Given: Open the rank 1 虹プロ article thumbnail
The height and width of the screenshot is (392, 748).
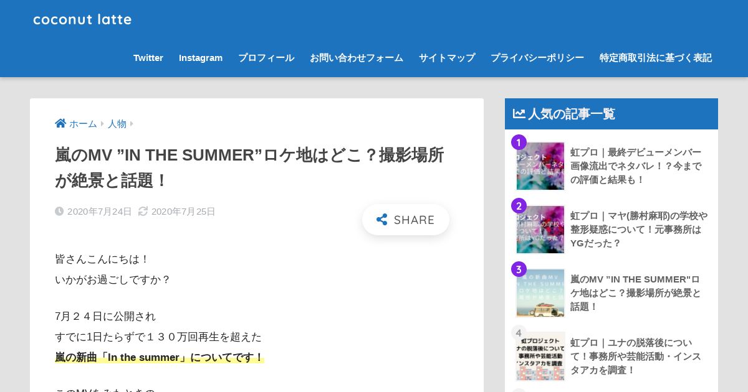Looking at the screenshot, I should (540, 166).
